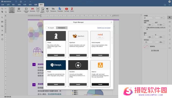172x98 pixels.
Task: Open the Plugin Manager toolbar button
Action: pyautogui.click(x=12, y=10)
